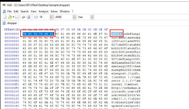This screenshot has height=109, width=189.
Task: Click the Open file folder icon
Action: (10, 17)
